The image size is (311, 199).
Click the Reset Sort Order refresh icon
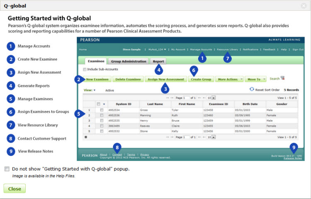pos(252,89)
